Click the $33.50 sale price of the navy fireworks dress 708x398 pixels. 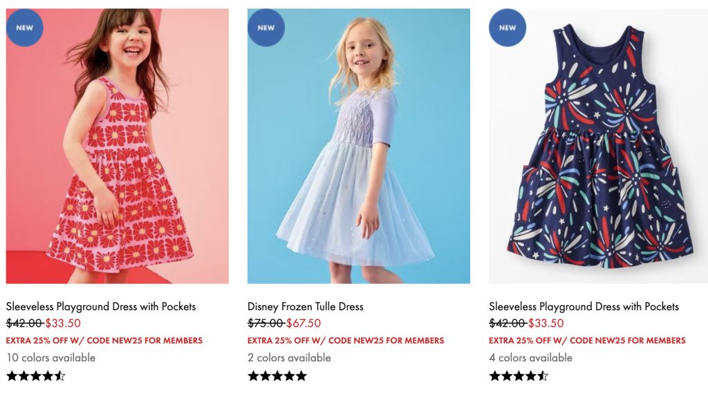tap(546, 323)
